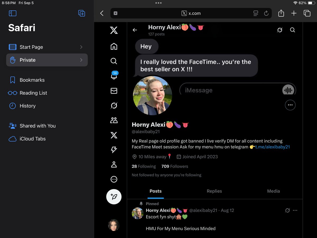Open History in the sidebar
This screenshot has width=317, height=238.
point(47,106)
